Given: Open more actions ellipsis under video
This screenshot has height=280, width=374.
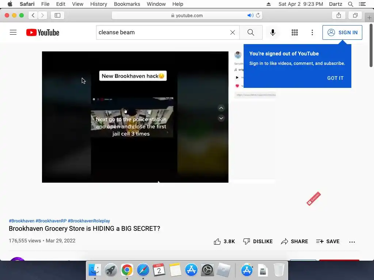Looking at the screenshot, I should click(x=352, y=242).
